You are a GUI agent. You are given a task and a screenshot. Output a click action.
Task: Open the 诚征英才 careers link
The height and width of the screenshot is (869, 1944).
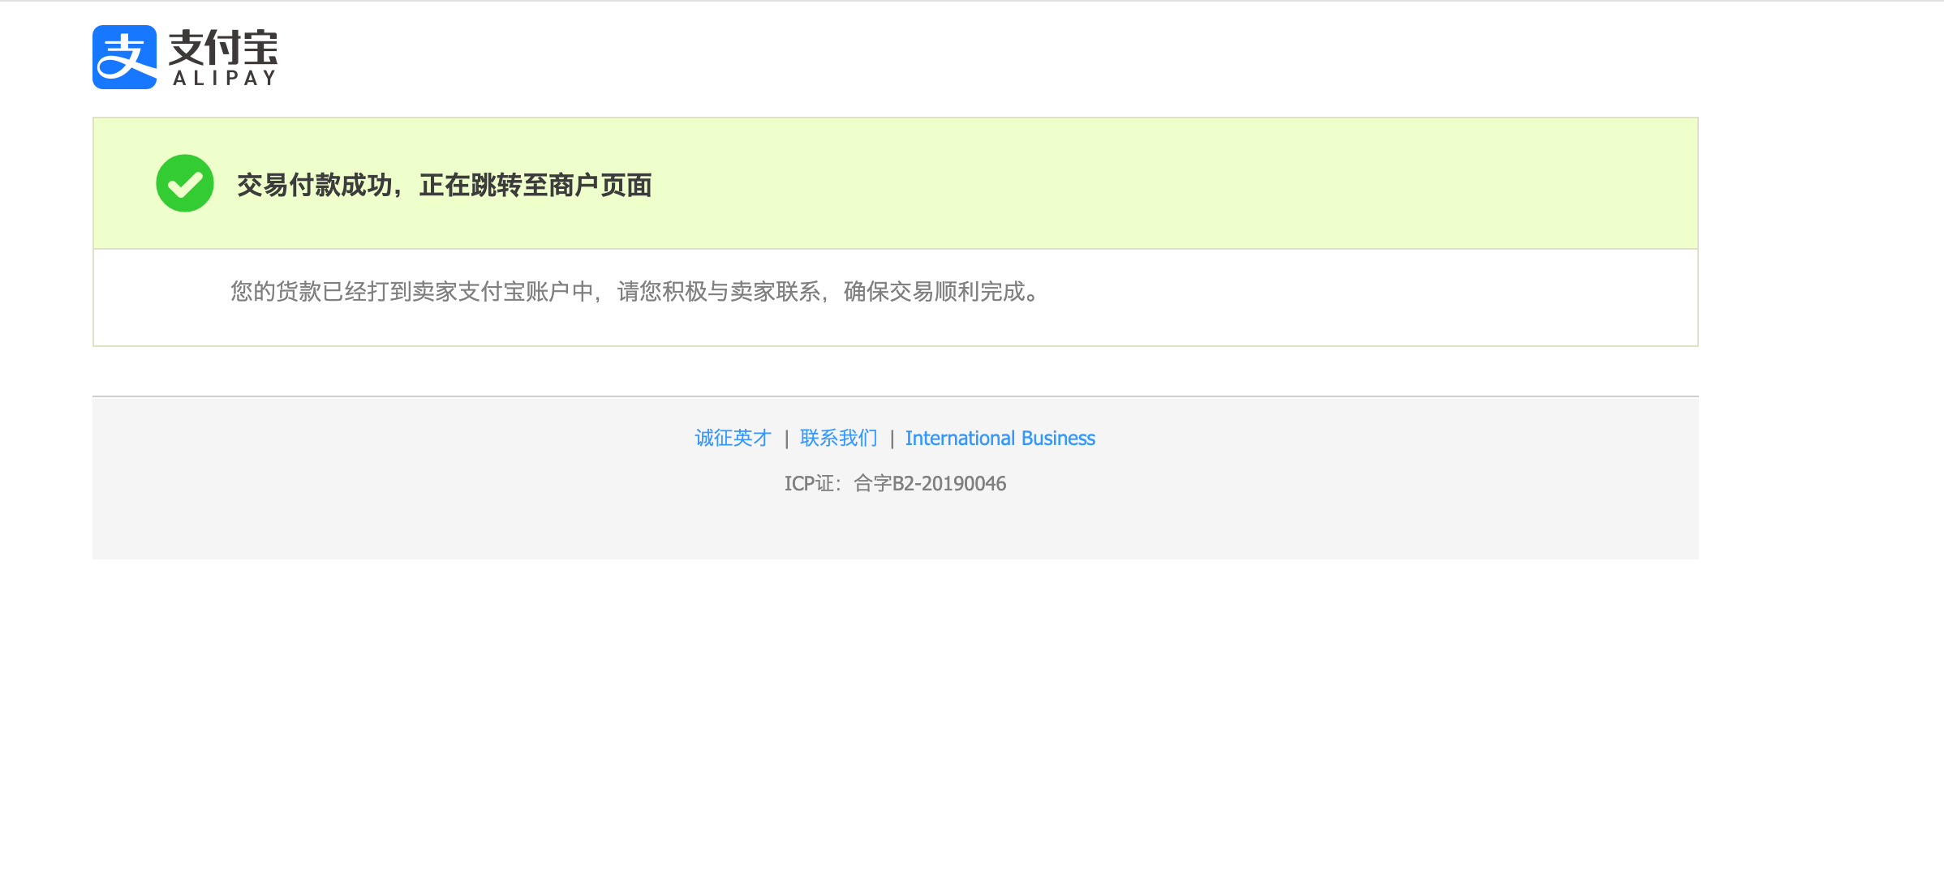point(733,439)
